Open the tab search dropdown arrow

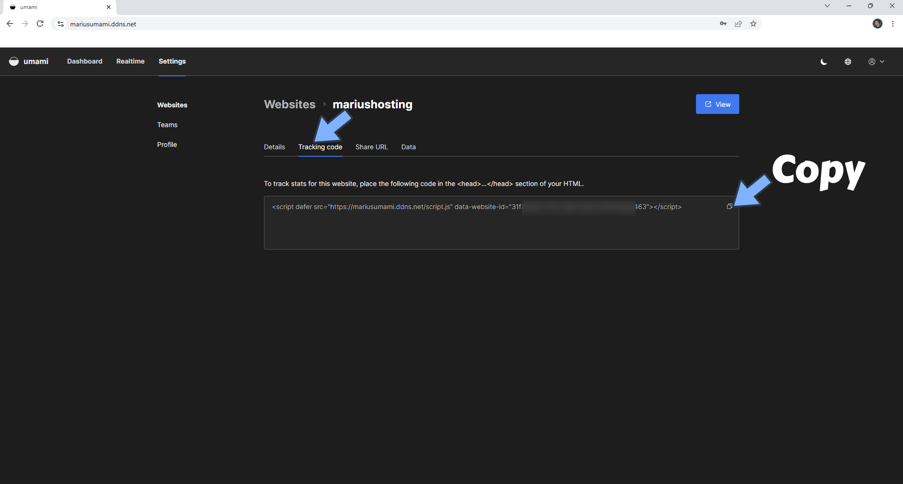click(x=827, y=6)
